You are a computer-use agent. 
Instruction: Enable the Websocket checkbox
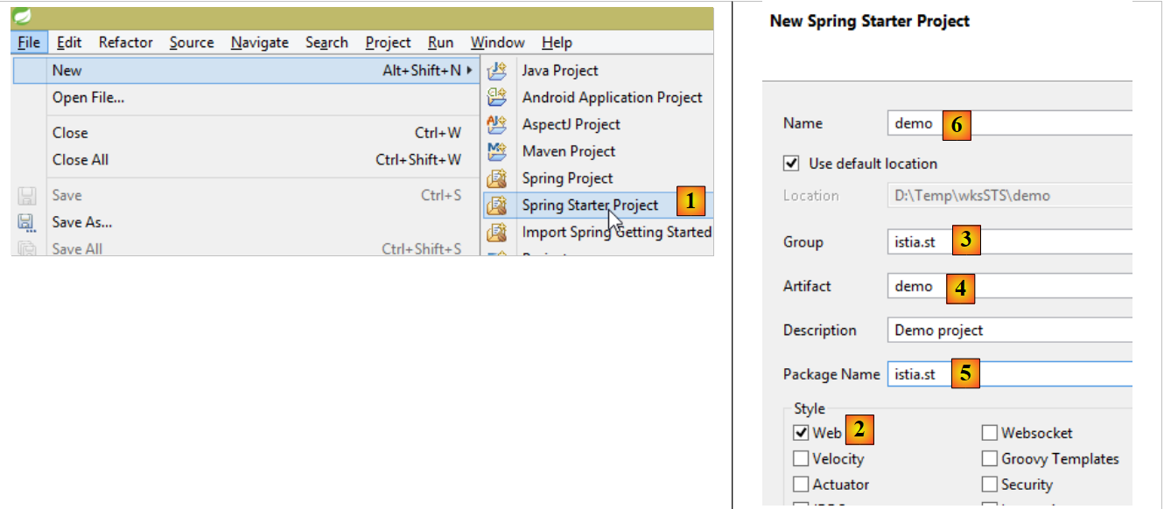pos(990,433)
